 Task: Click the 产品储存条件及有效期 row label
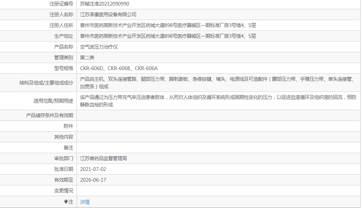pyautogui.click(x=49, y=116)
